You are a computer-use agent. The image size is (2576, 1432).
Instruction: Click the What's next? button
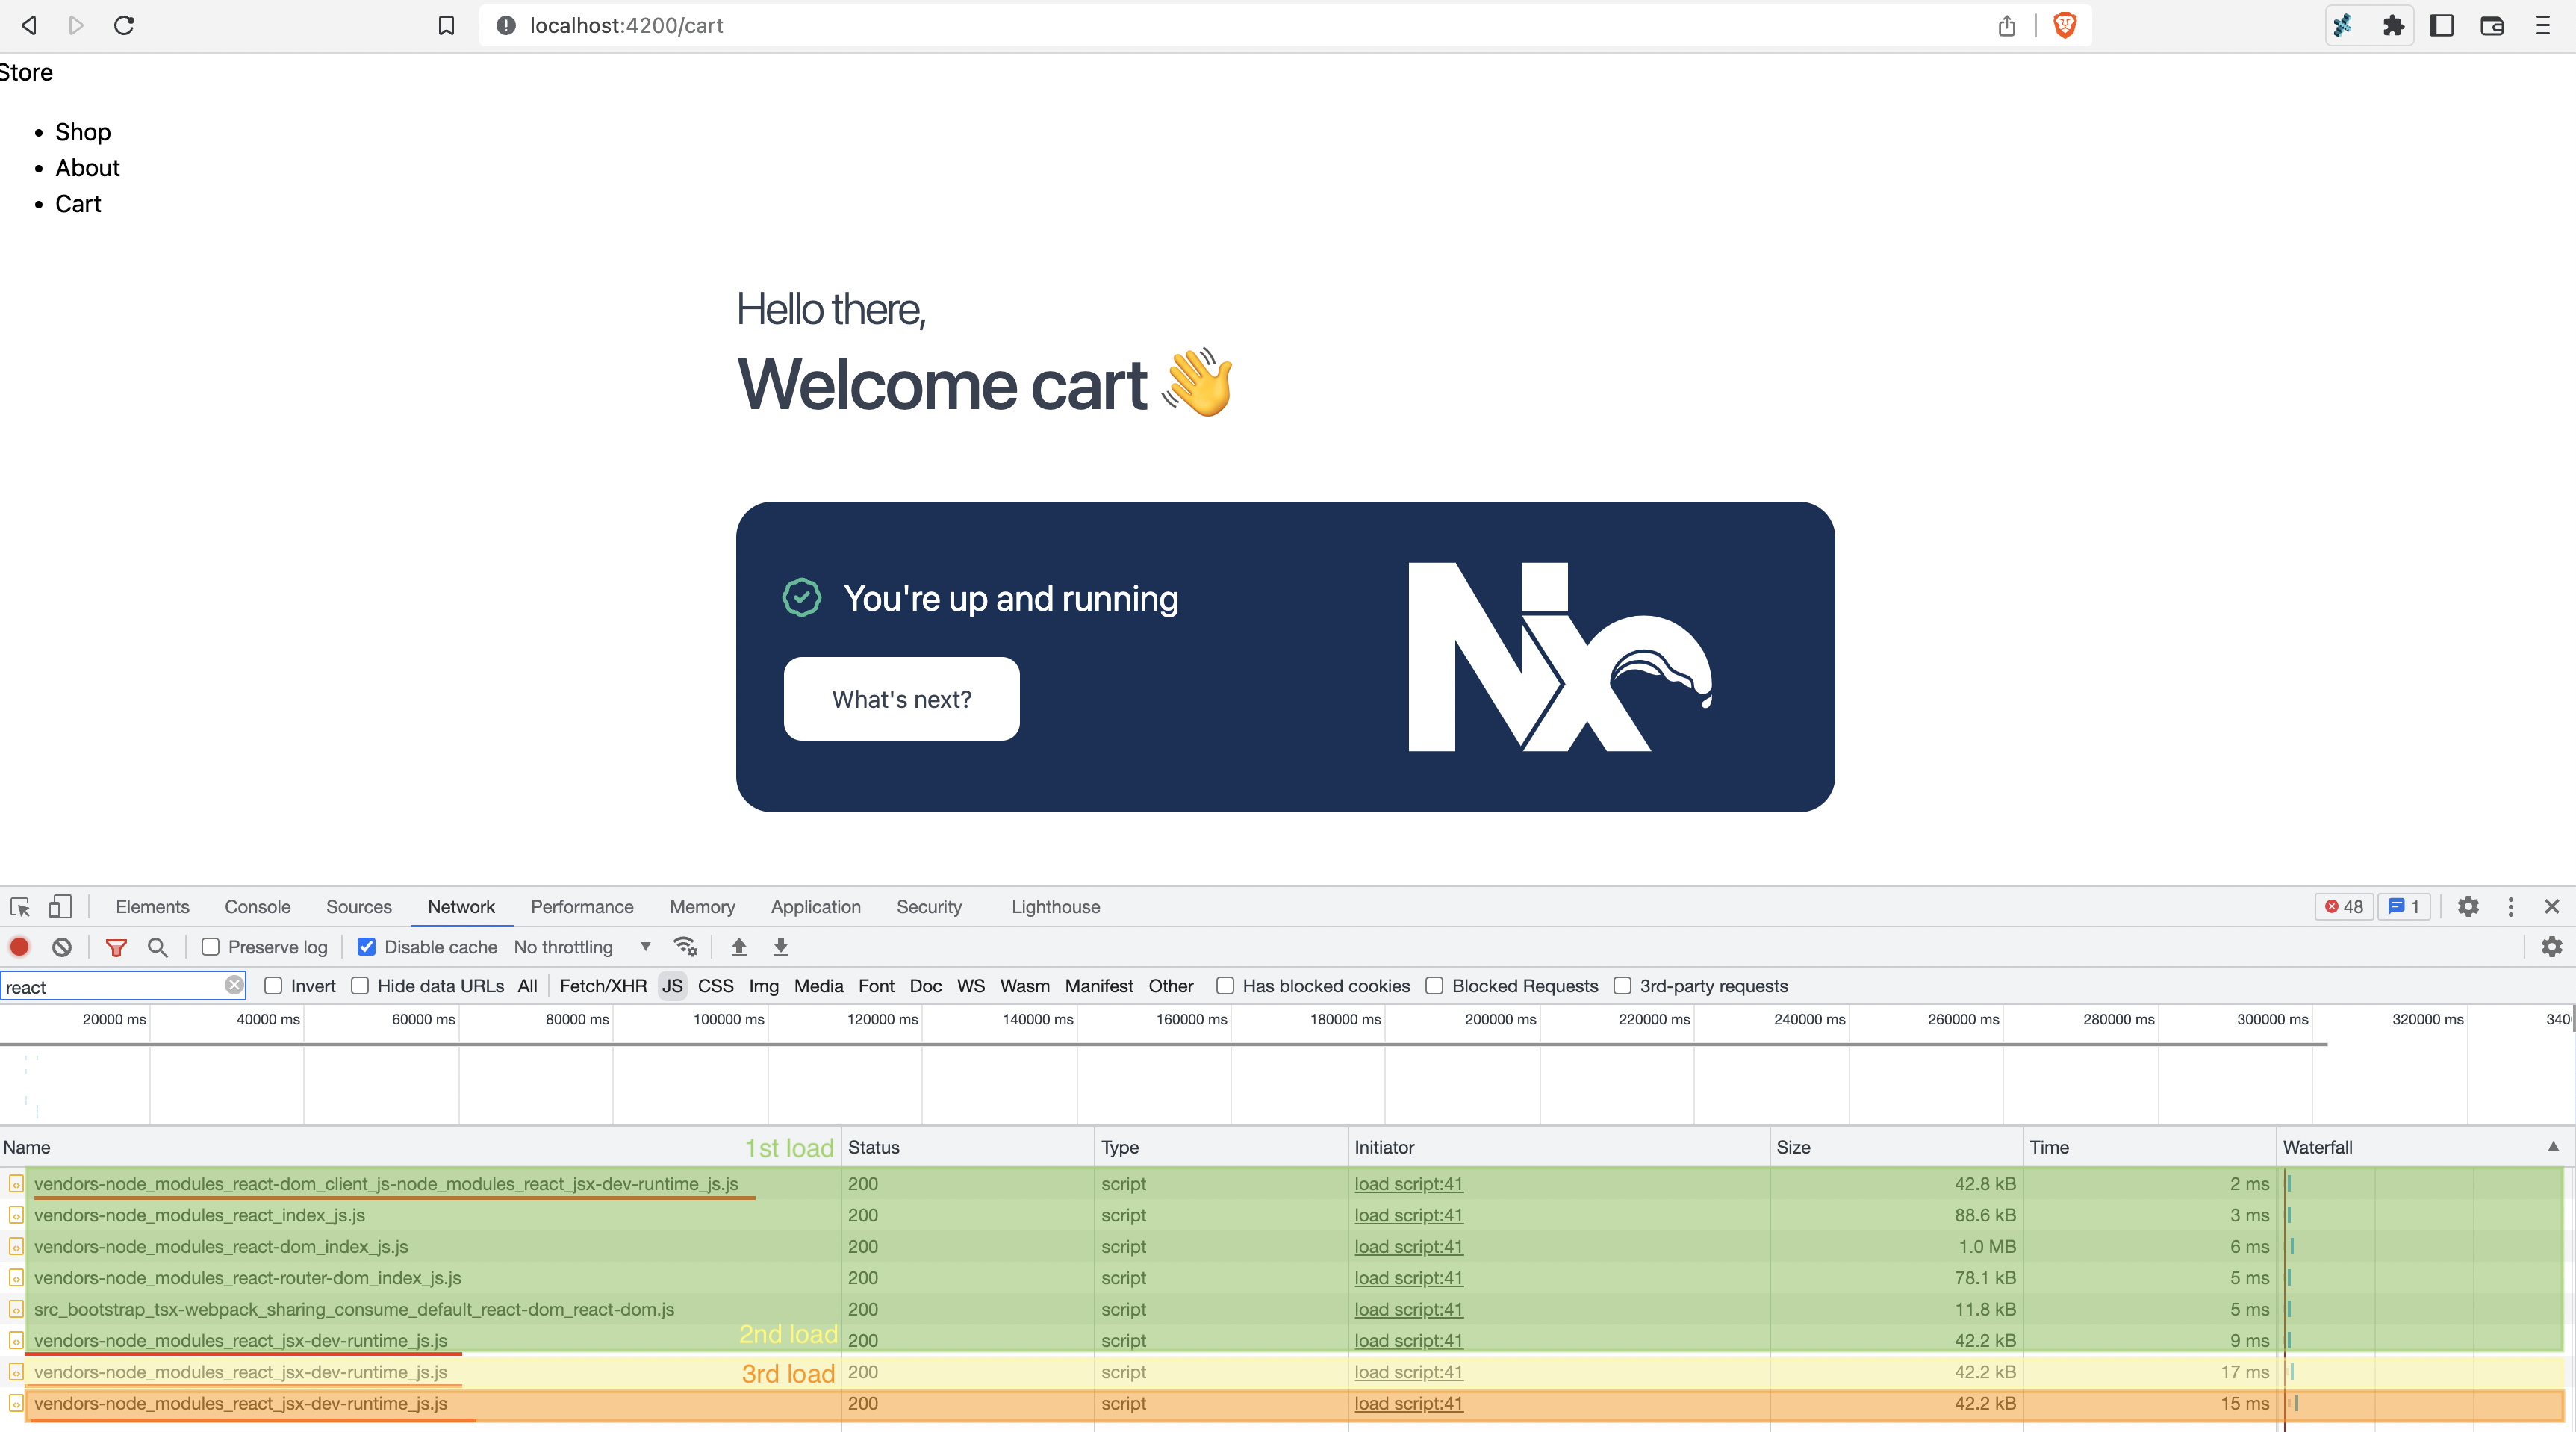tap(901, 699)
